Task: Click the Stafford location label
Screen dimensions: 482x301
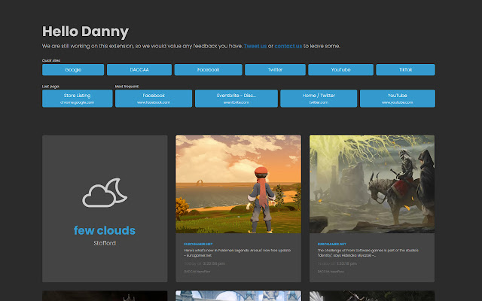Action: [105, 243]
